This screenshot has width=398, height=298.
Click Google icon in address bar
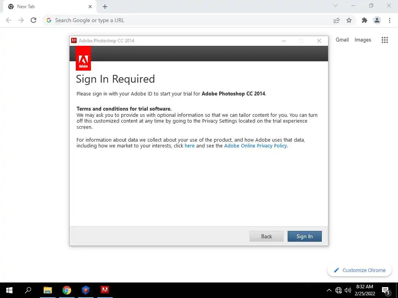click(49, 20)
